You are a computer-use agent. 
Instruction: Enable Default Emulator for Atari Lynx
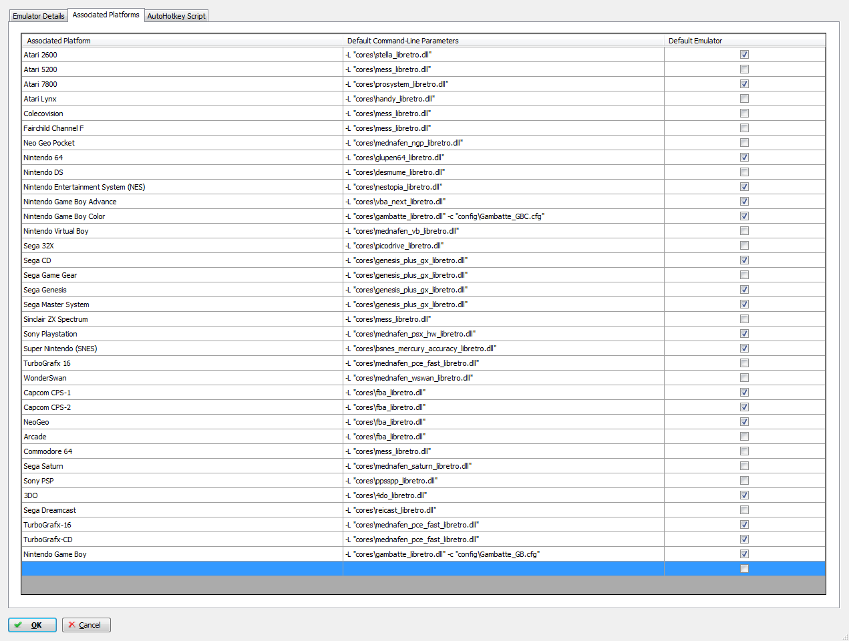pos(744,99)
